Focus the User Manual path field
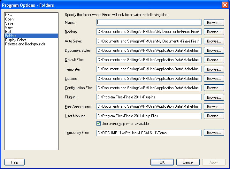The width and height of the screenshot is (230, 169). click(x=149, y=116)
